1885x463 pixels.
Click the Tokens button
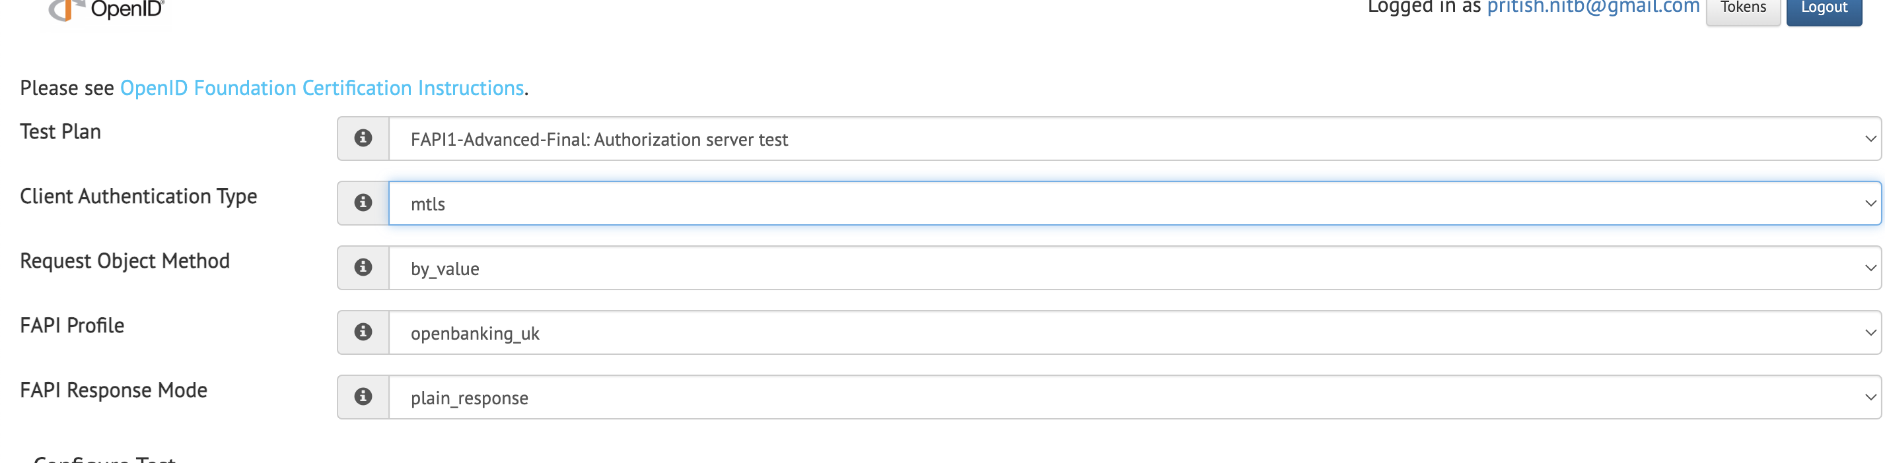[1743, 7]
